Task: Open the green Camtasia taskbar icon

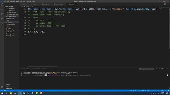Action: pyautogui.click(x=37, y=93)
